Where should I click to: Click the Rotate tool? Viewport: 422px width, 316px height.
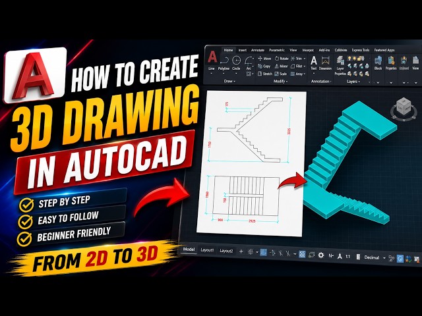(282, 59)
